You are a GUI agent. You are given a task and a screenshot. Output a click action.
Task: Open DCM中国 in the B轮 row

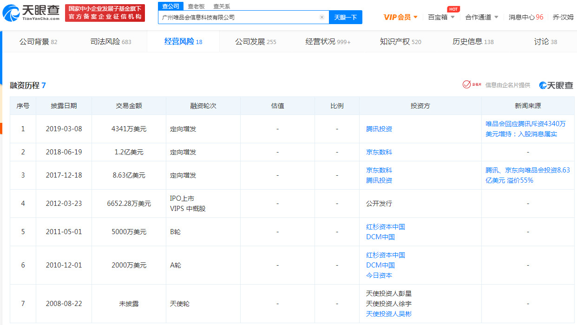380,237
